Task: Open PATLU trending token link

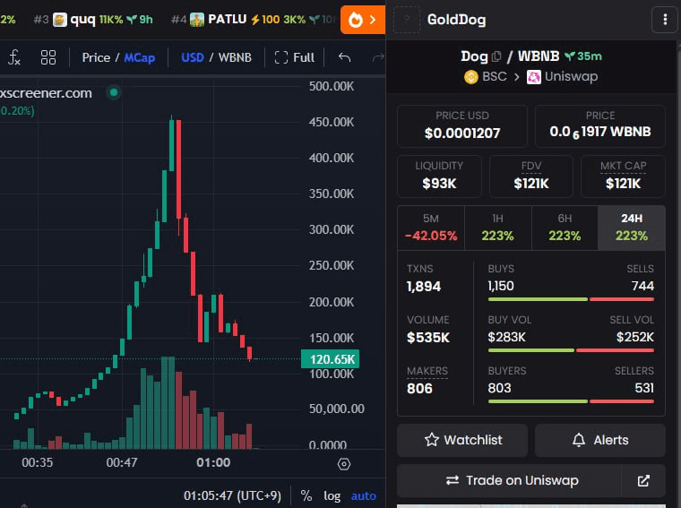Action: click(254, 20)
